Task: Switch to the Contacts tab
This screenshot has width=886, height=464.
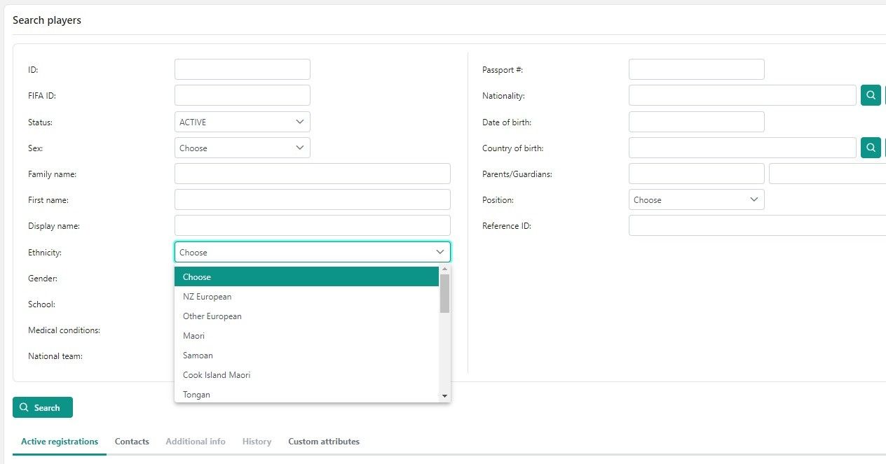Action: tap(132, 442)
